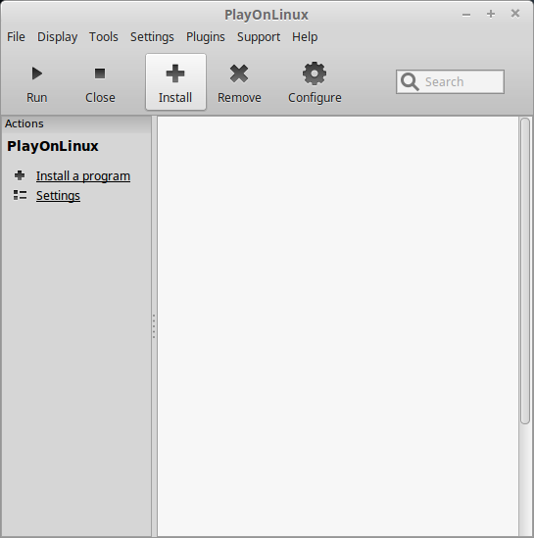Screen dimensions: 534x538
Task: Click the Run toolbar icon
Action: 36,73
